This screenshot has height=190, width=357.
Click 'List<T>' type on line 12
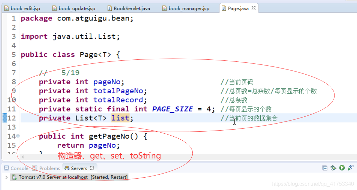(91, 118)
